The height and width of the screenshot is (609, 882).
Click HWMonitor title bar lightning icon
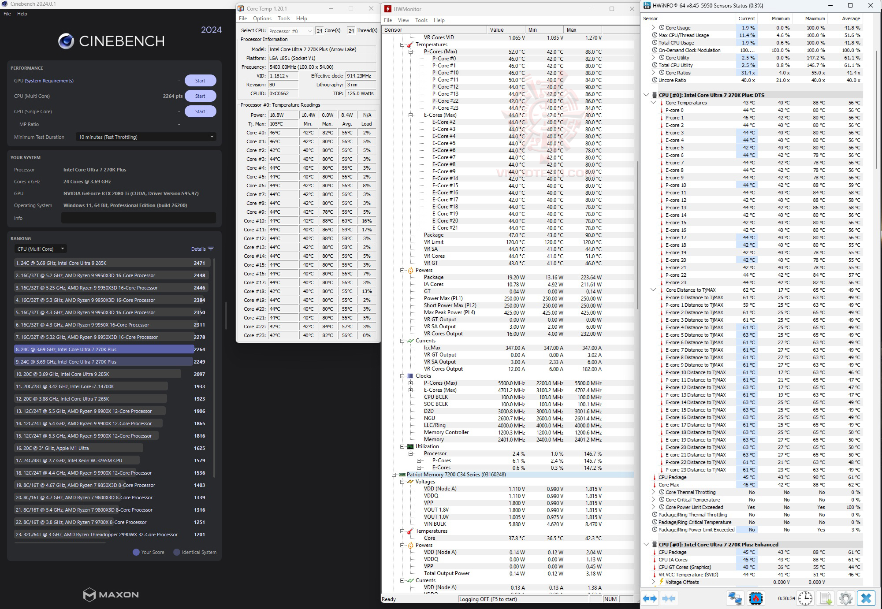click(x=387, y=9)
